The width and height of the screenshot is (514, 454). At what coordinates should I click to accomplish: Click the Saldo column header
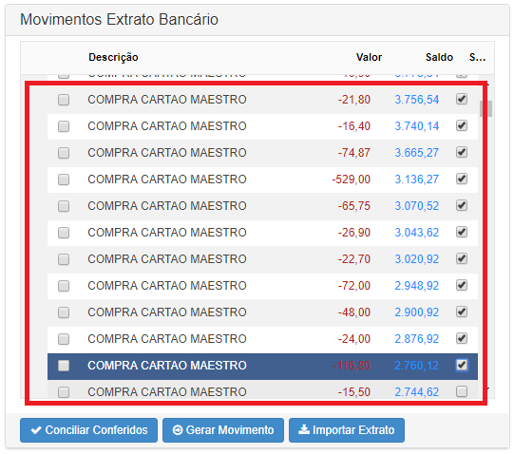pyautogui.click(x=439, y=57)
